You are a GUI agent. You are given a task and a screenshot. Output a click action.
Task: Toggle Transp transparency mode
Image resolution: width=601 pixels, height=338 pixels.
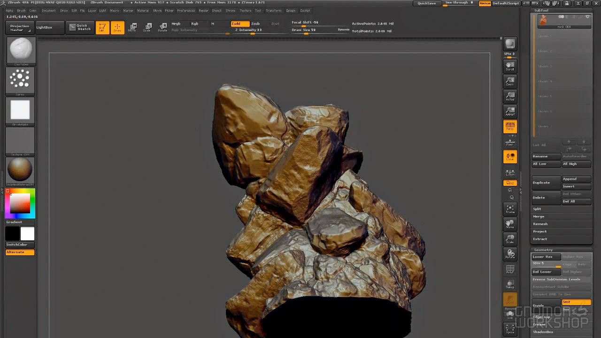tap(510, 284)
